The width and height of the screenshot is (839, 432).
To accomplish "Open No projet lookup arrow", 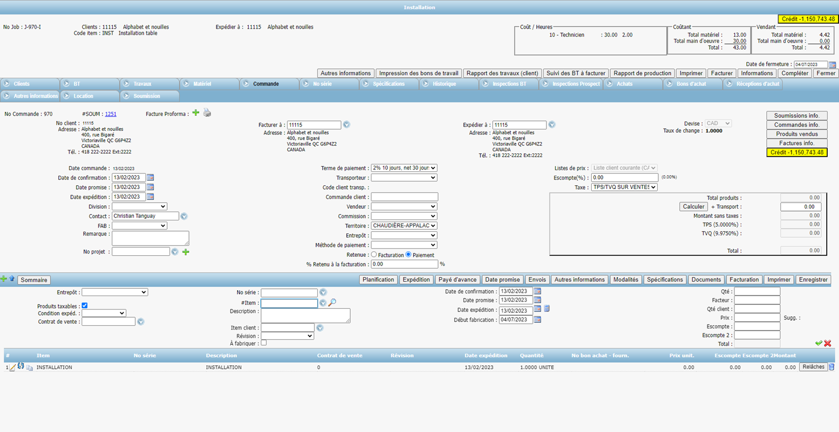I will [x=175, y=252].
